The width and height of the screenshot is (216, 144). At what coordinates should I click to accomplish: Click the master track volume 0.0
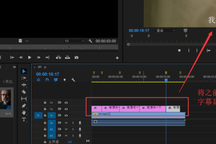click(x=70, y=142)
